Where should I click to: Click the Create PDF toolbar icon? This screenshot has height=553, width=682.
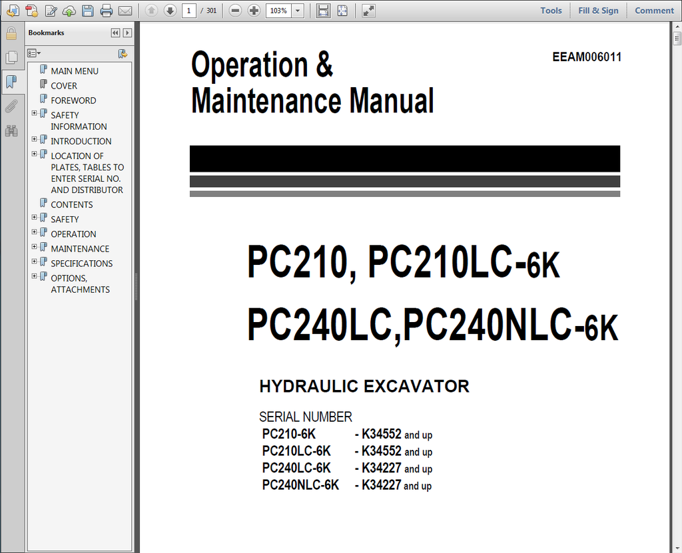(32, 11)
